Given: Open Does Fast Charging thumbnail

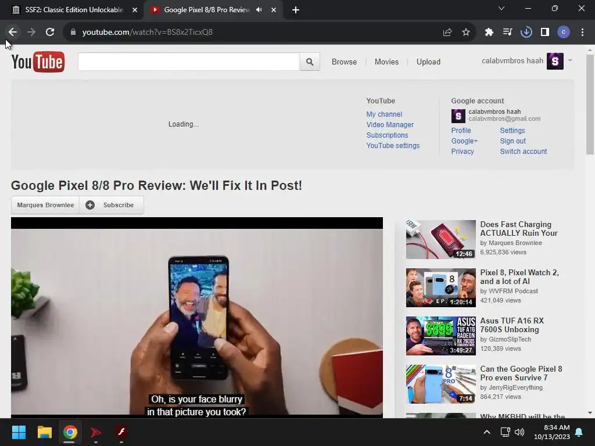Looking at the screenshot, I should click(440, 240).
